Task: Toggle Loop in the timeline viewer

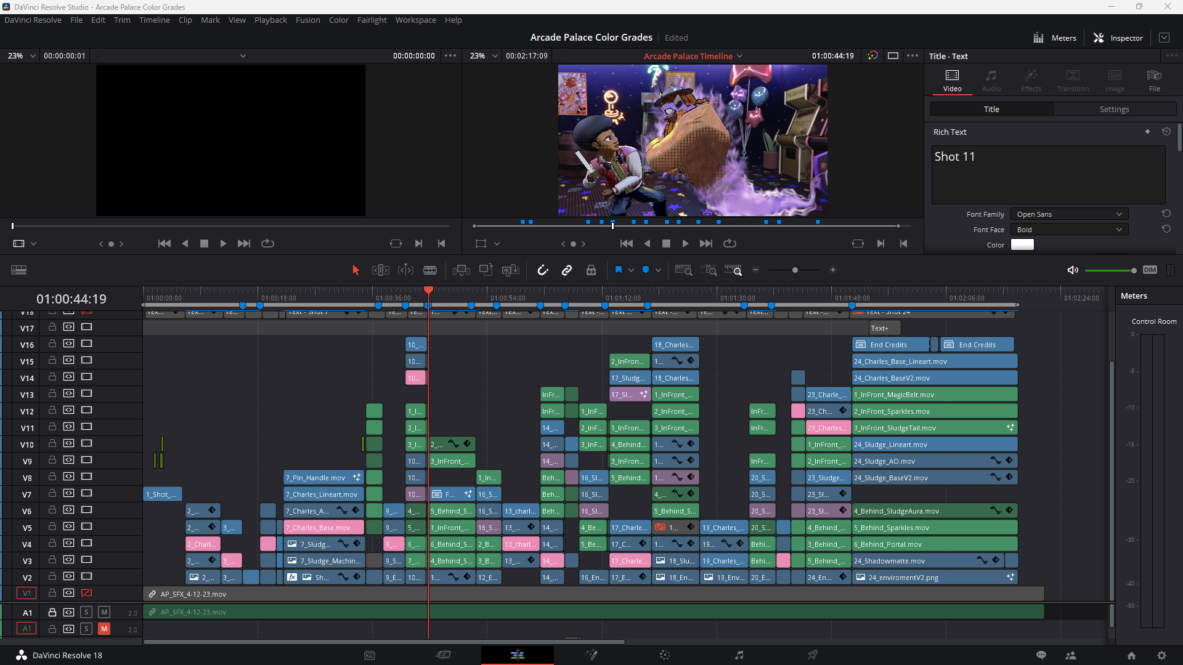Action: pos(730,244)
